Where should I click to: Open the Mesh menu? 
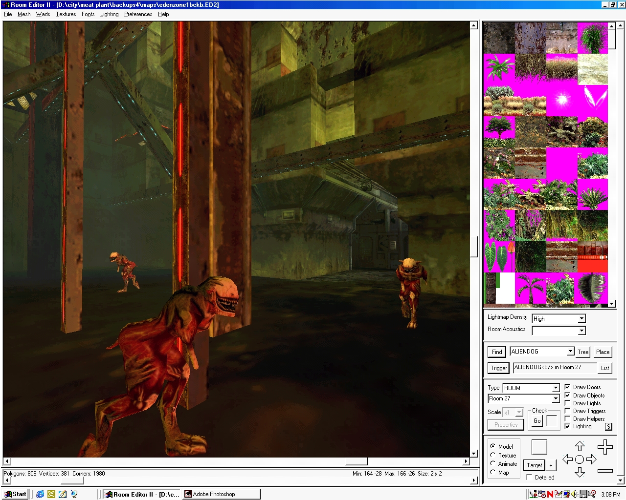click(24, 14)
